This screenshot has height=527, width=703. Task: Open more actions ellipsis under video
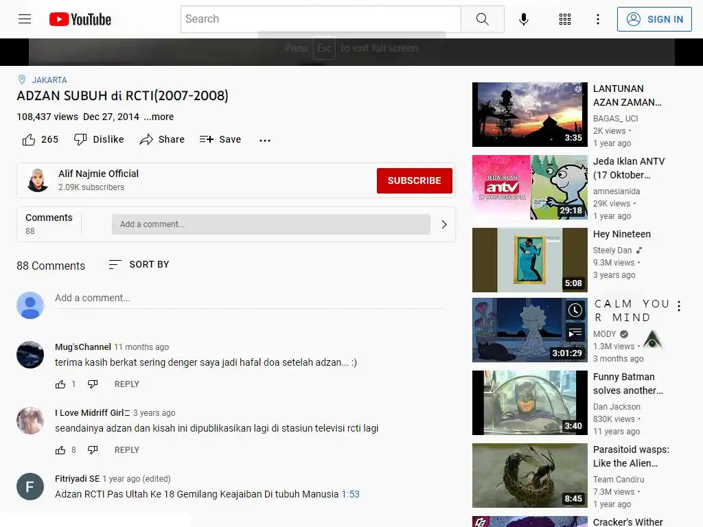[265, 140]
